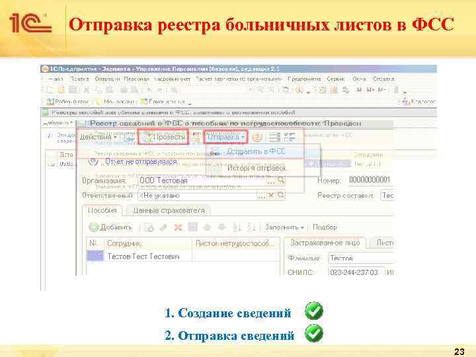Click the red X delete row icon
476x357 pixels.
click(178, 227)
